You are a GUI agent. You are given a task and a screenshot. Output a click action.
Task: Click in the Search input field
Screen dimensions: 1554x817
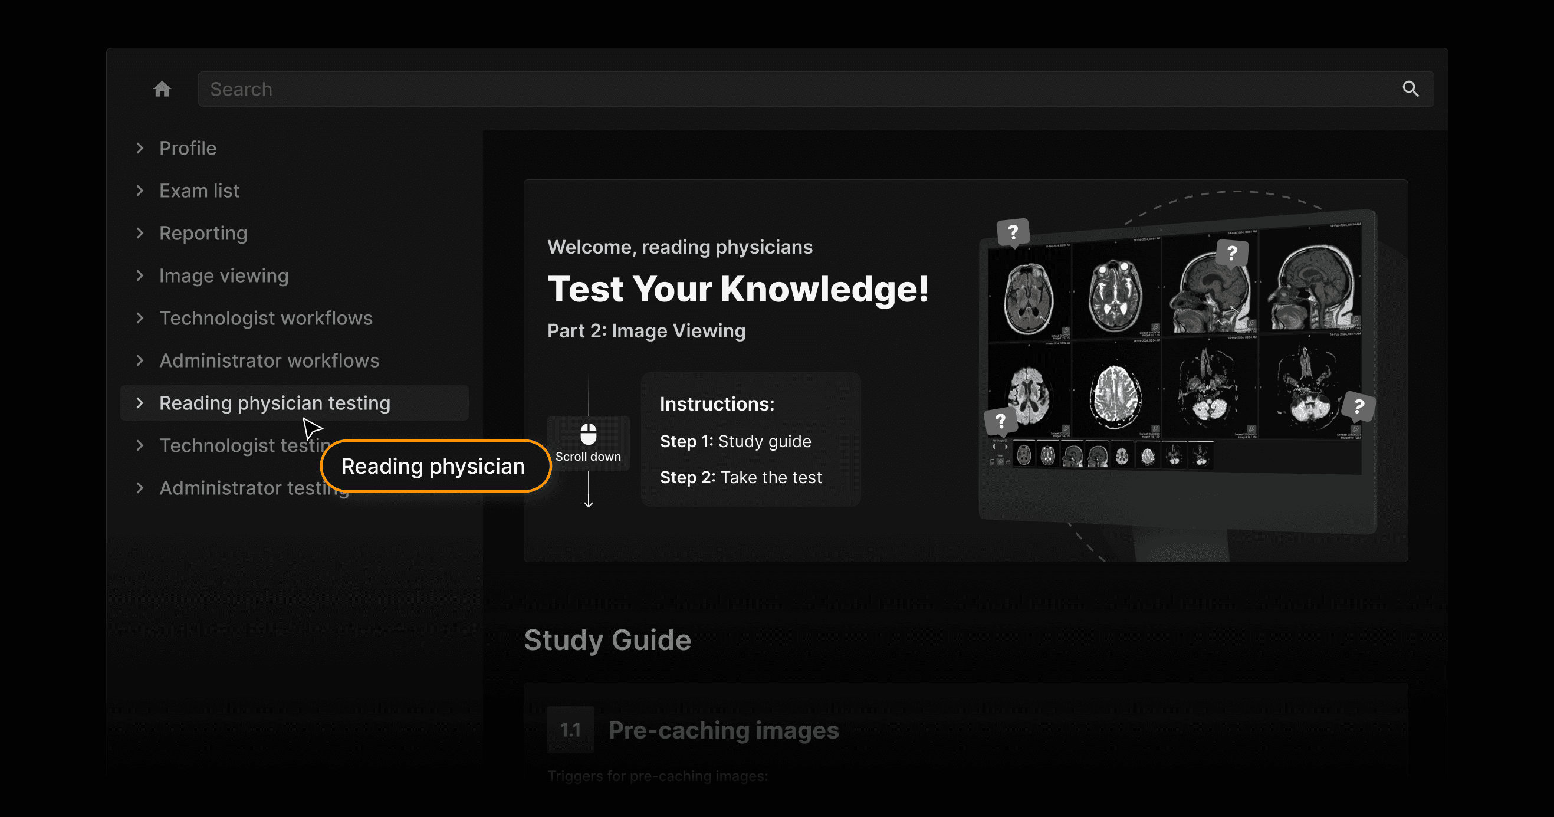(x=784, y=89)
